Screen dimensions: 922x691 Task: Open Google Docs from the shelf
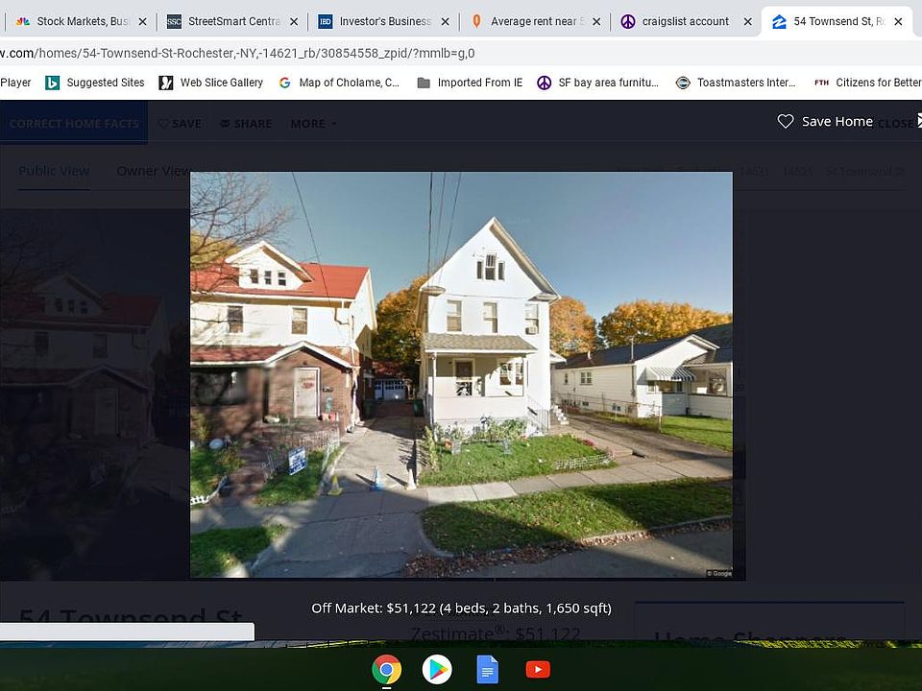(x=487, y=669)
